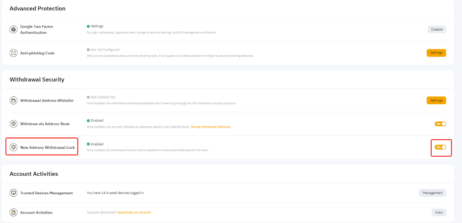Open Manage Withdrawal Addresses link
Screen dimensions: 462x223
[210, 127]
